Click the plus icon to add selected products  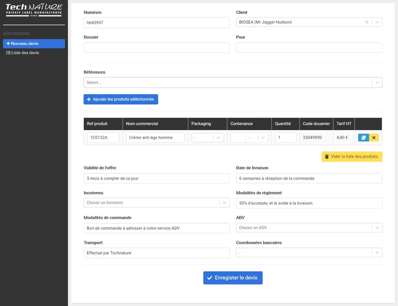(x=90, y=99)
